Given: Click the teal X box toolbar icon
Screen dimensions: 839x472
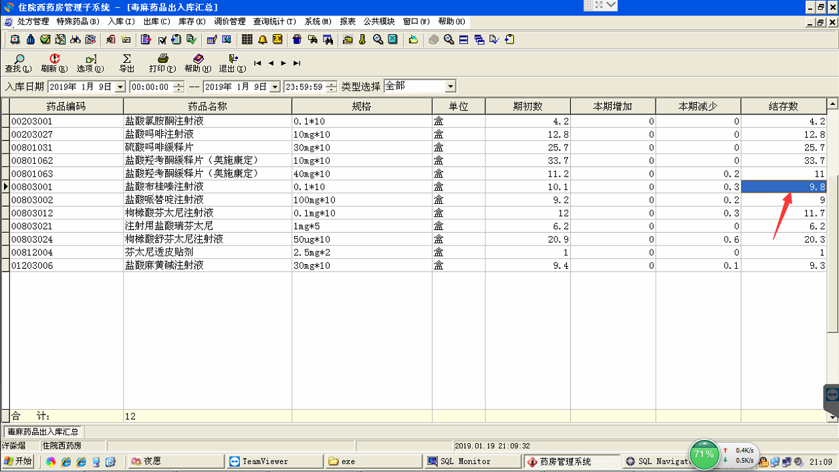Looking at the screenshot, I should coord(392,39).
